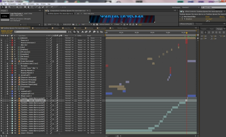
Task: Enable Draft 3D icon in timeline
Action: coord(78,32)
